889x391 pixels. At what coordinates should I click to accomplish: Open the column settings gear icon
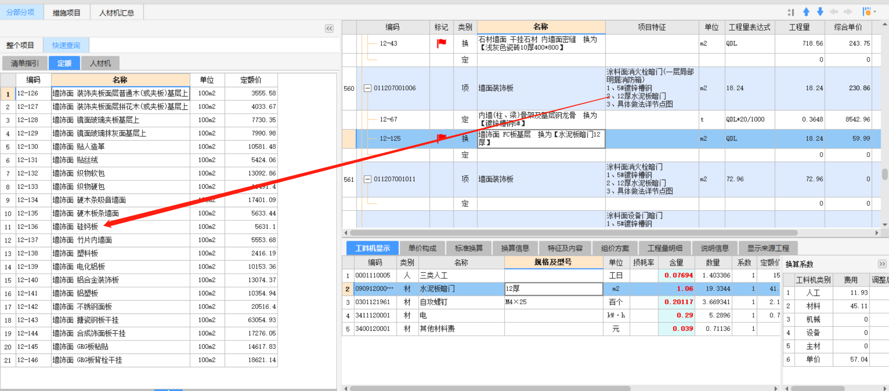pos(866,12)
